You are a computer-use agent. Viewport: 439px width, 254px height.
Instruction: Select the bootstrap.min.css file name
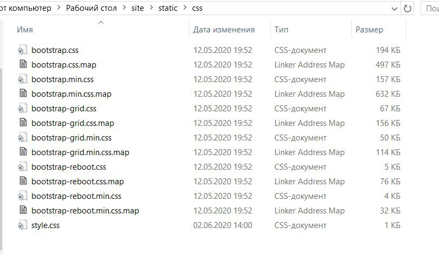point(62,79)
